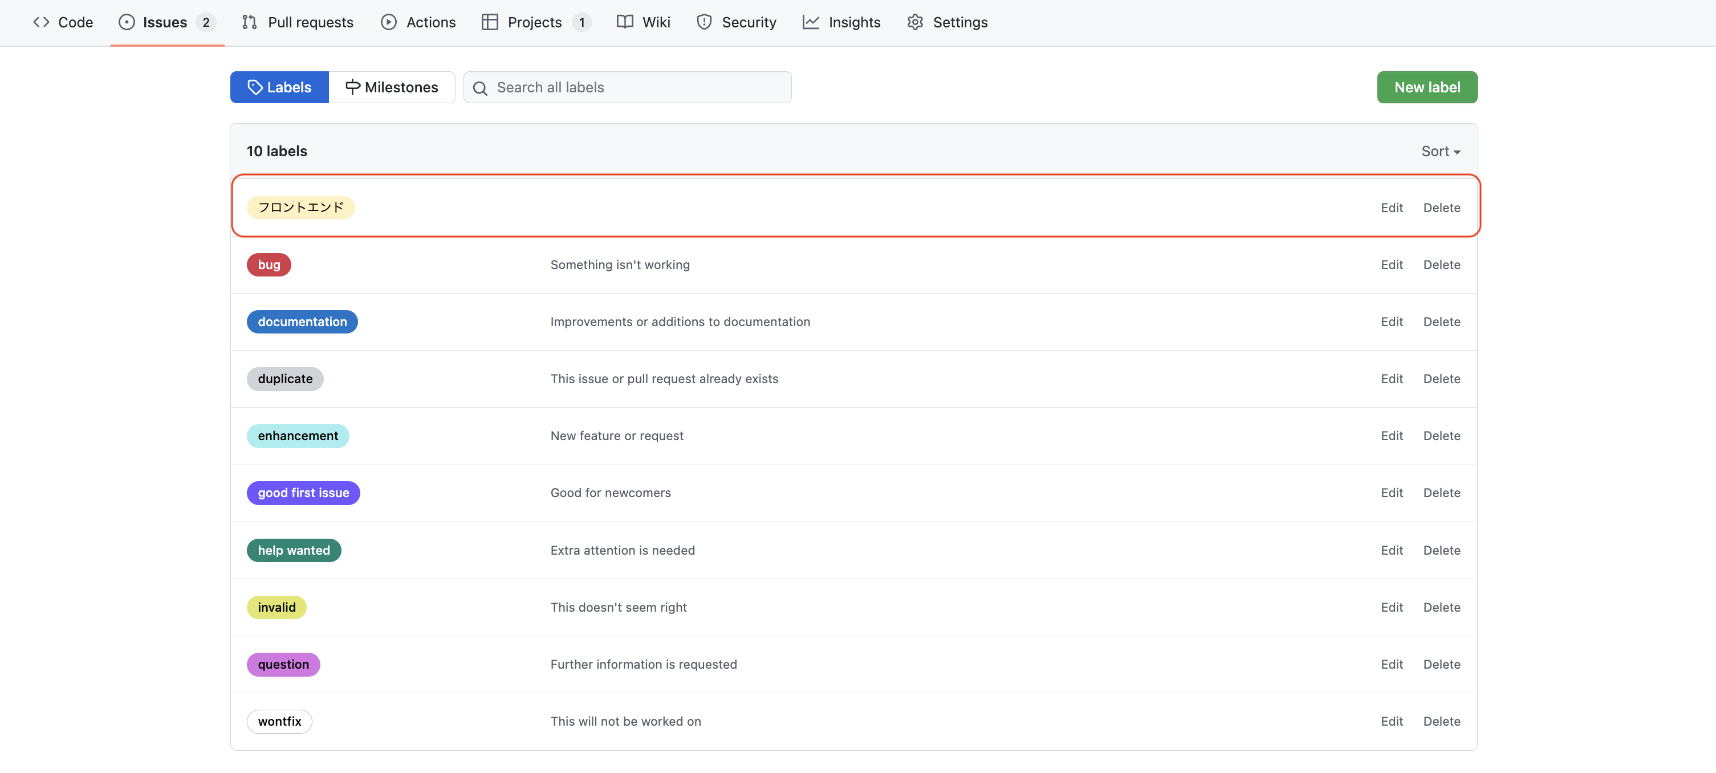Click the Code angle-brackets icon
This screenshot has height=773, width=1716.
[x=41, y=22]
